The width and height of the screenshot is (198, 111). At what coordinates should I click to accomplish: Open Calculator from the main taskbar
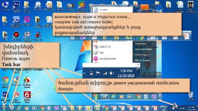tap(49, 108)
